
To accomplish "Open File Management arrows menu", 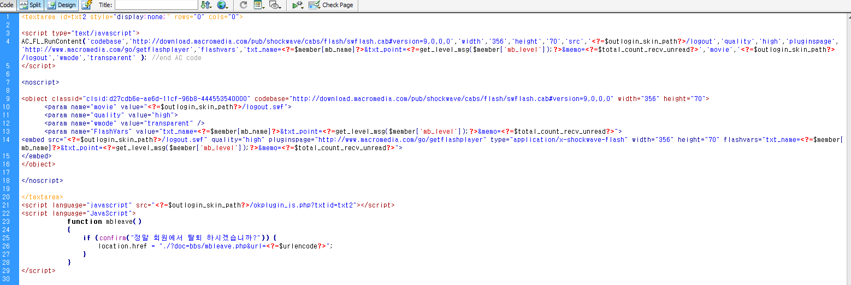I will [x=206, y=5].
